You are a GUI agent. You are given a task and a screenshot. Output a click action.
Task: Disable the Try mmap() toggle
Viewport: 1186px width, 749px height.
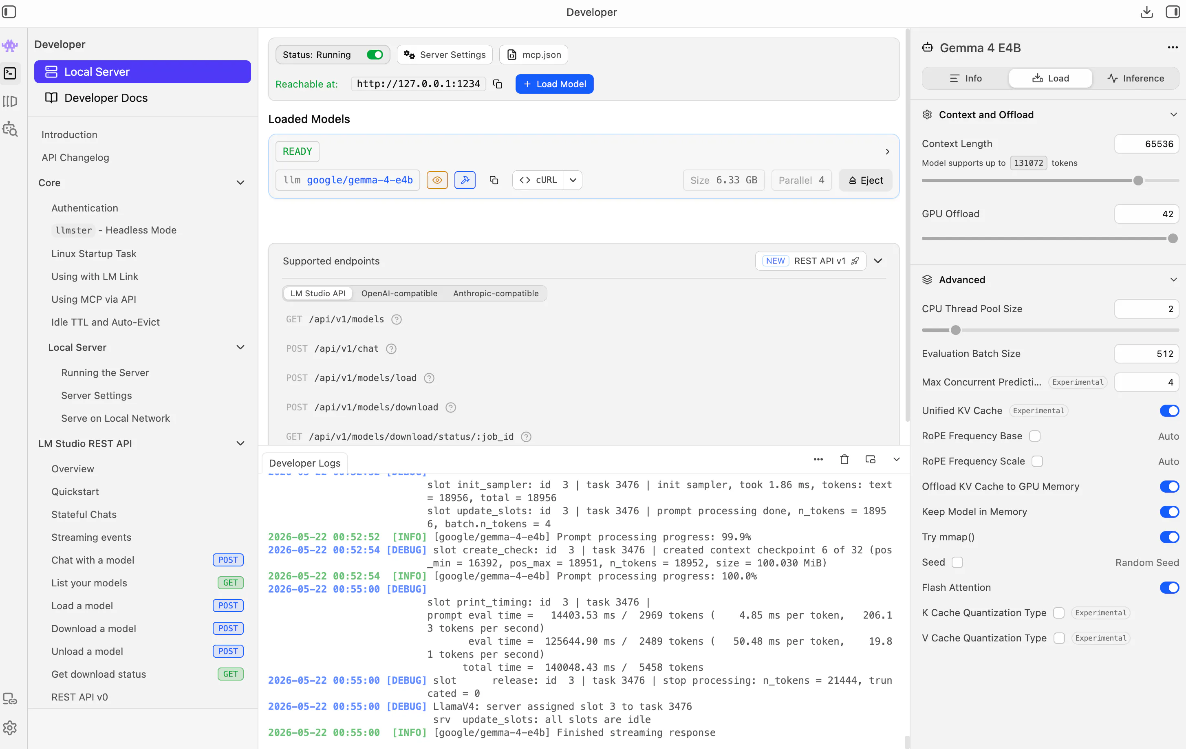click(1169, 537)
